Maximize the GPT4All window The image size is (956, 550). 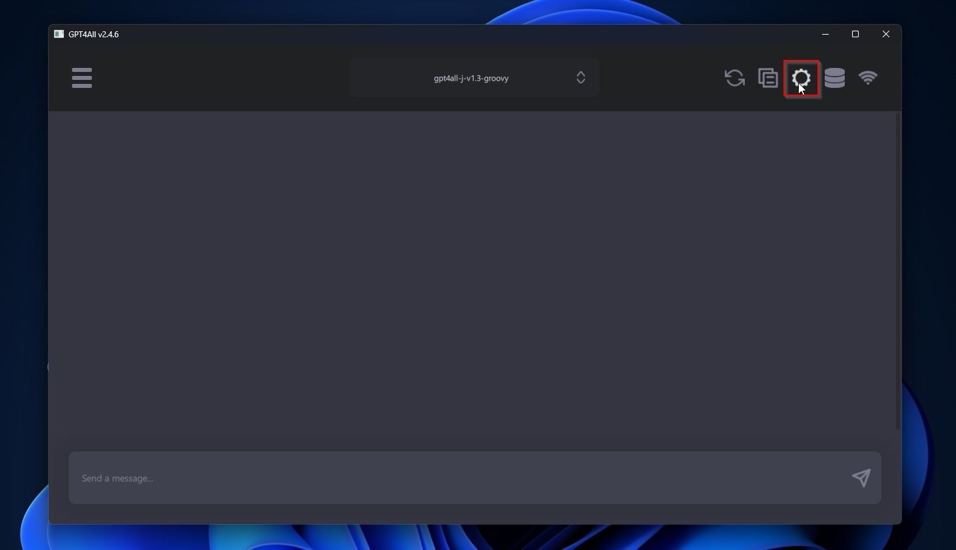[x=855, y=34]
